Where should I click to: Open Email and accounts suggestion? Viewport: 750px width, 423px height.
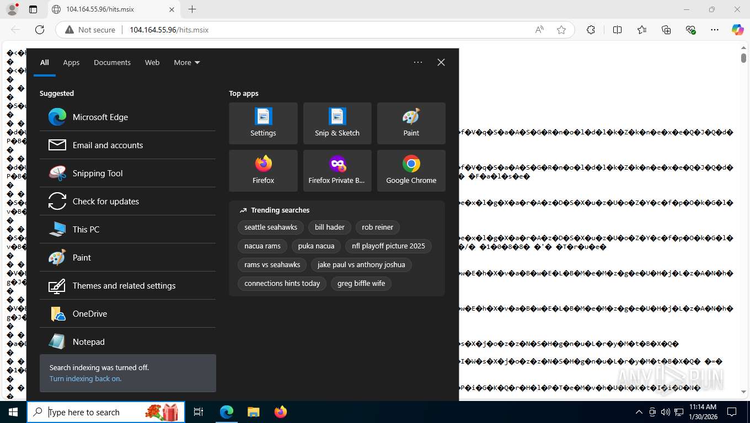pos(127,145)
